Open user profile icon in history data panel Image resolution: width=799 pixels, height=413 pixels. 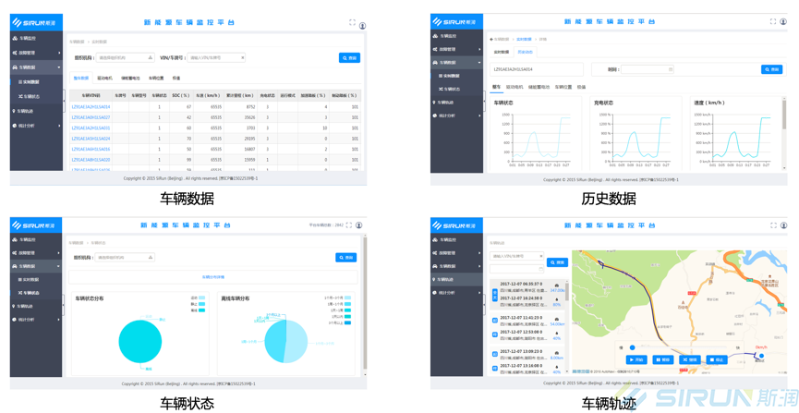pyautogui.click(x=783, y=21)
